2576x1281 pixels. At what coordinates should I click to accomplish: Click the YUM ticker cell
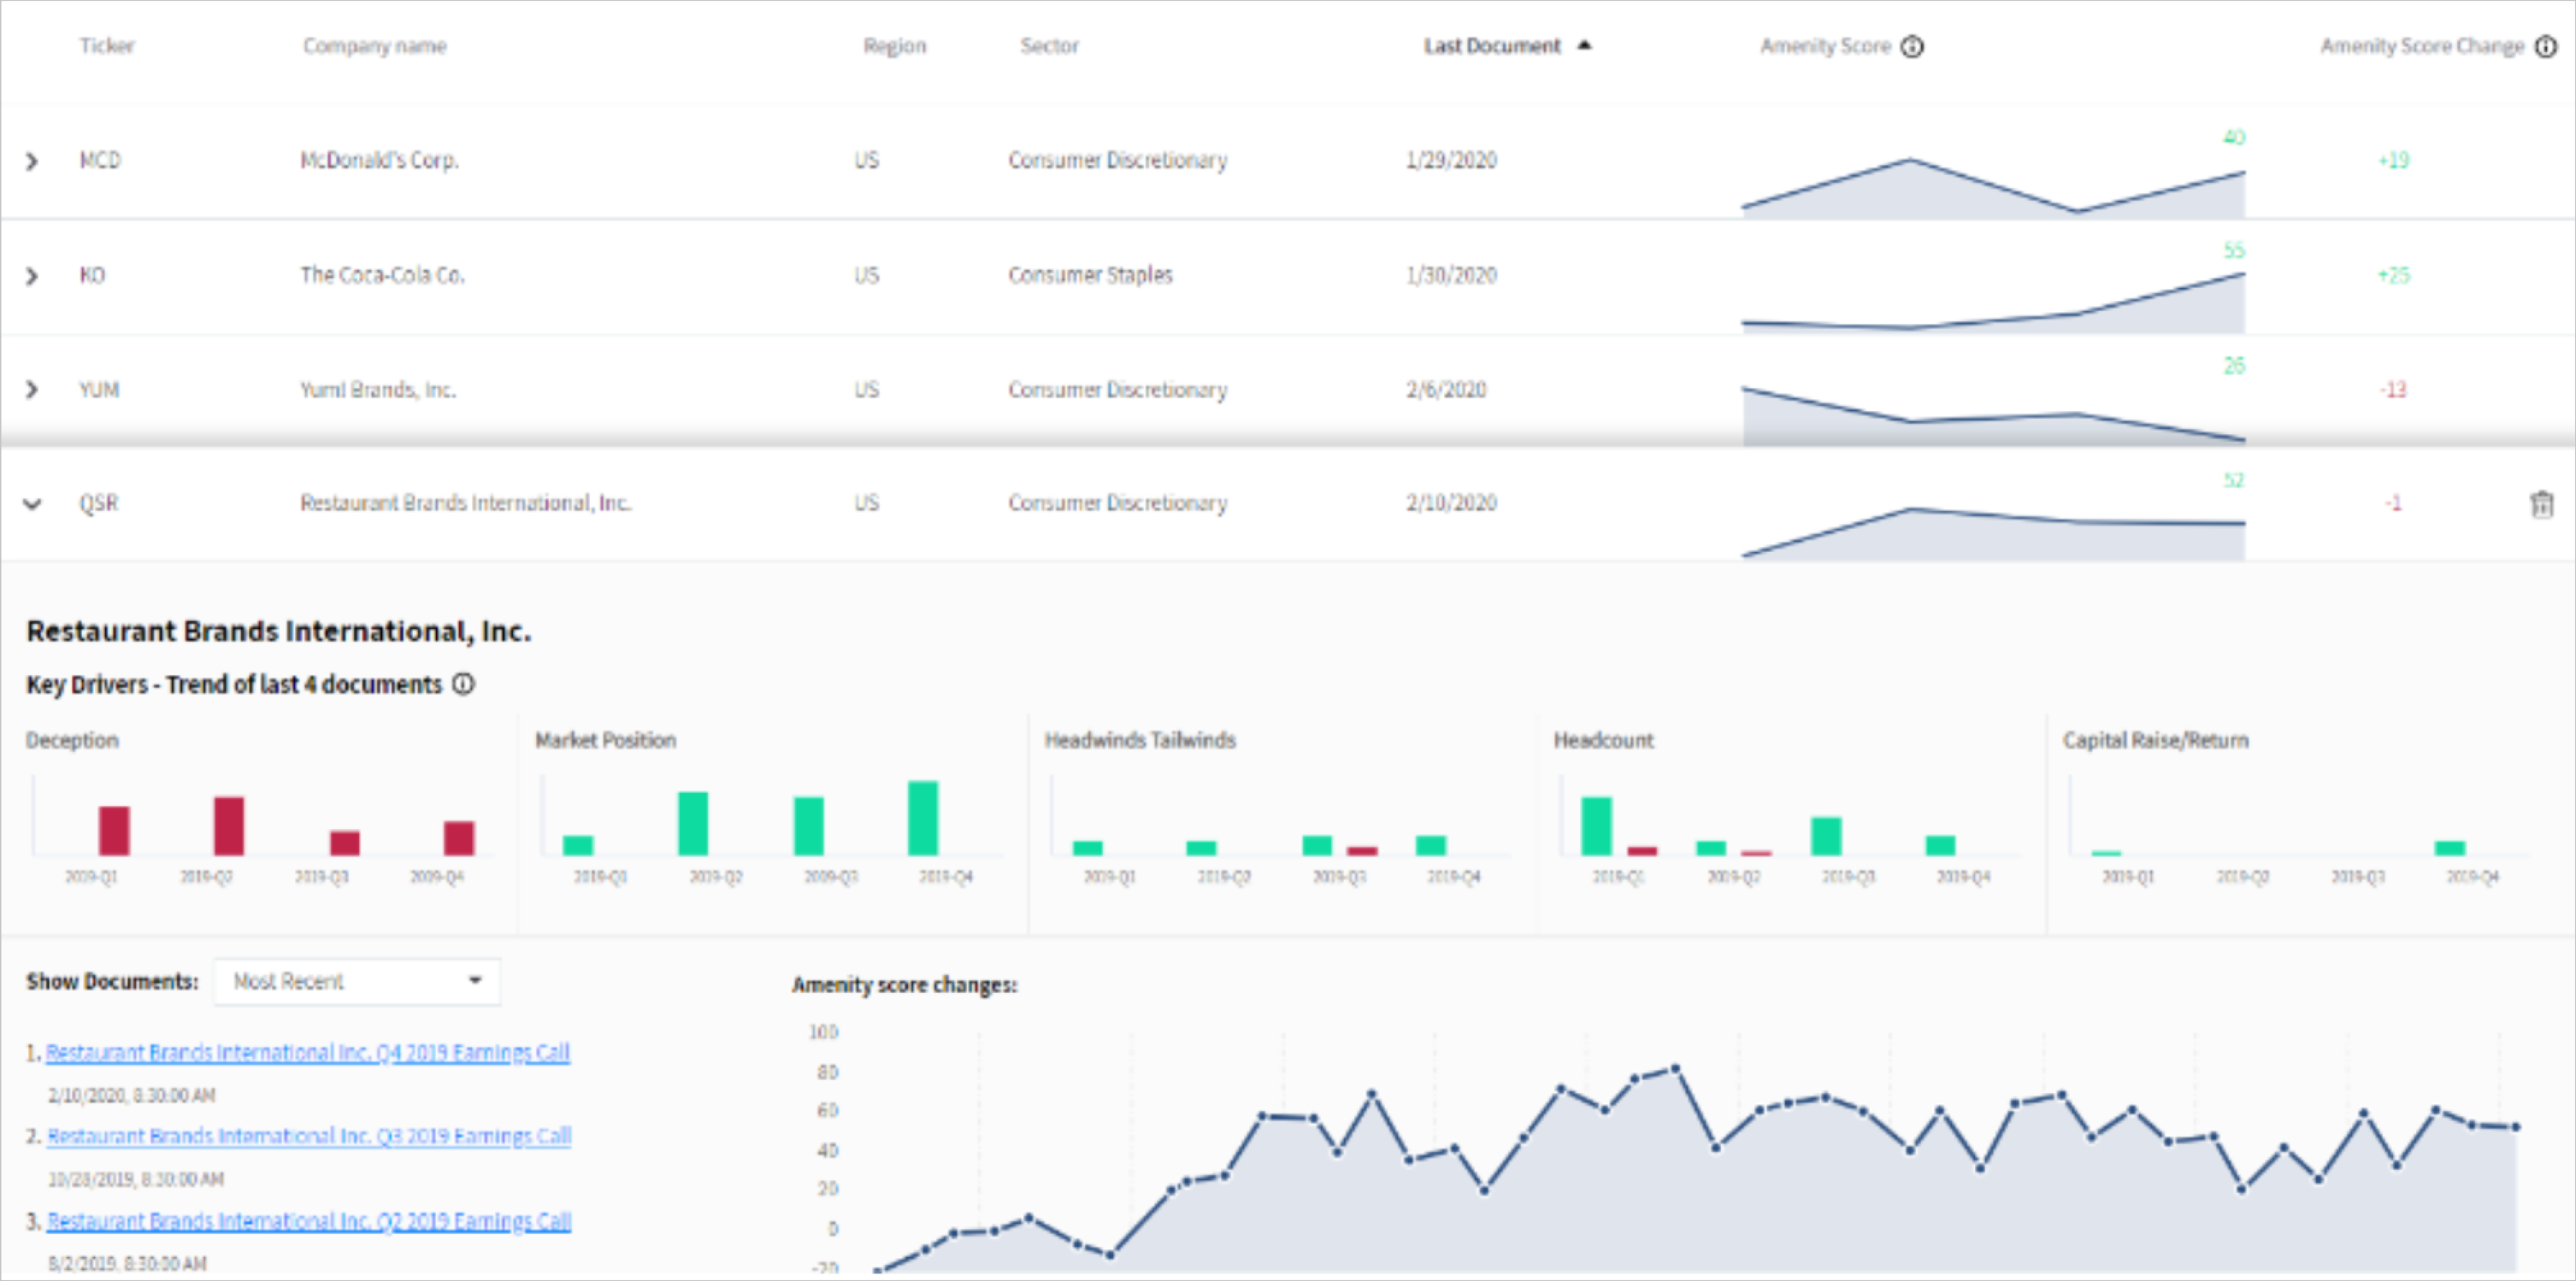[99, 390]
